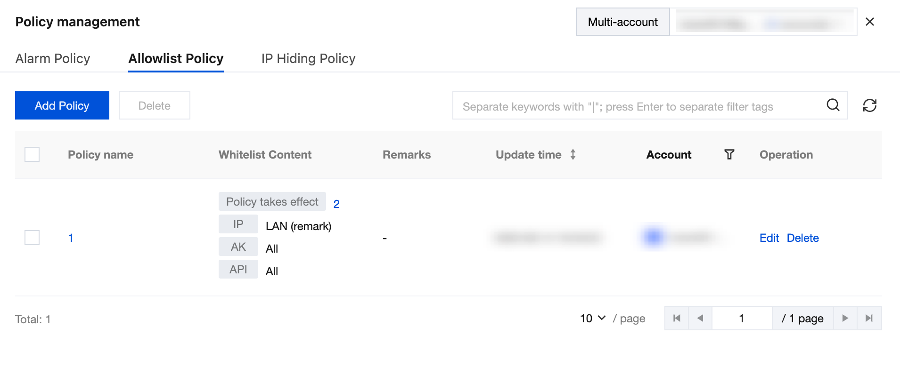Click Edit for policy 1
900x383 pixels.
click(x=769, y=238)
